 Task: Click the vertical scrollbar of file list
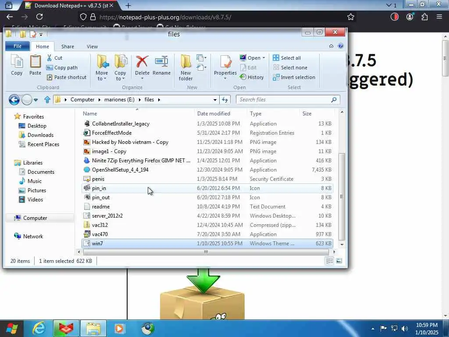coord(342,197)
